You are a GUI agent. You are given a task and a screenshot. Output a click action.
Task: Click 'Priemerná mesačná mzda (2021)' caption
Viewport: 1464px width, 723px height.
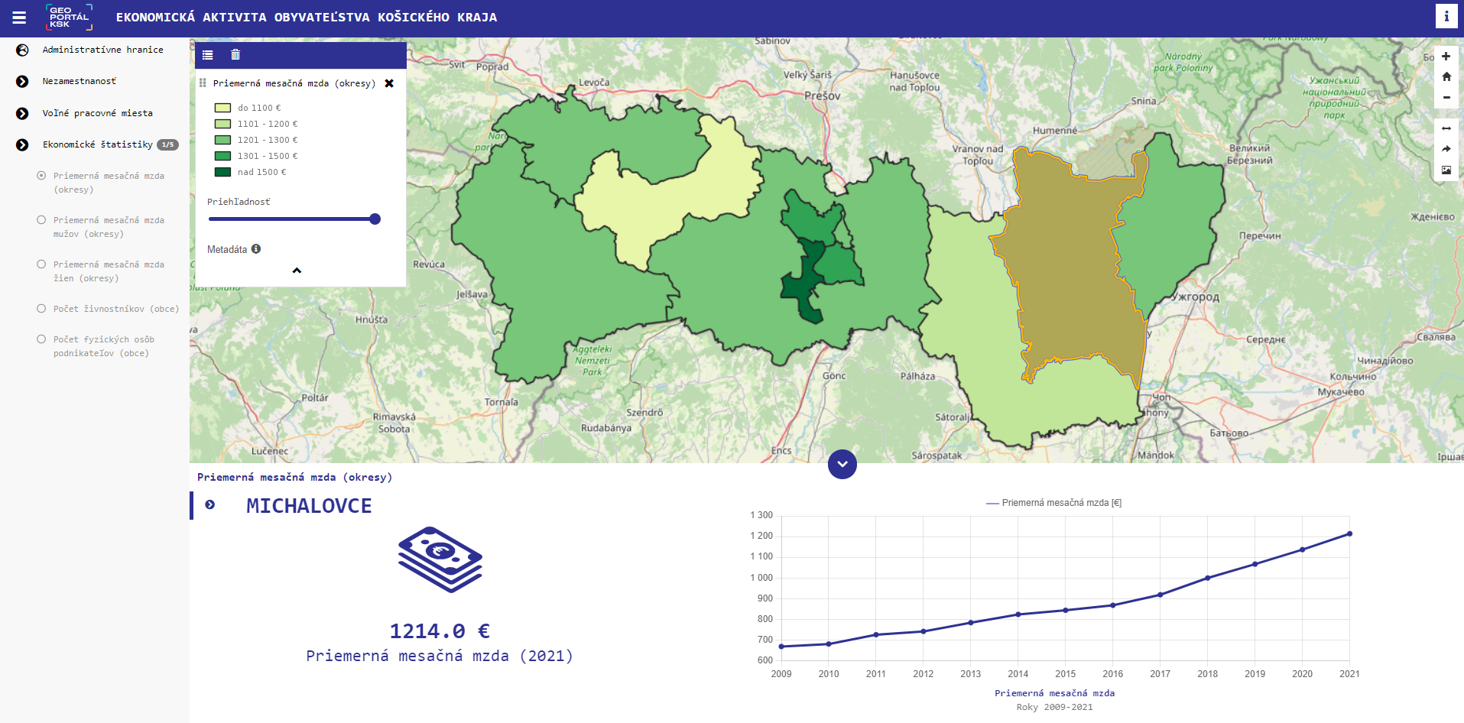click(440, 656)
